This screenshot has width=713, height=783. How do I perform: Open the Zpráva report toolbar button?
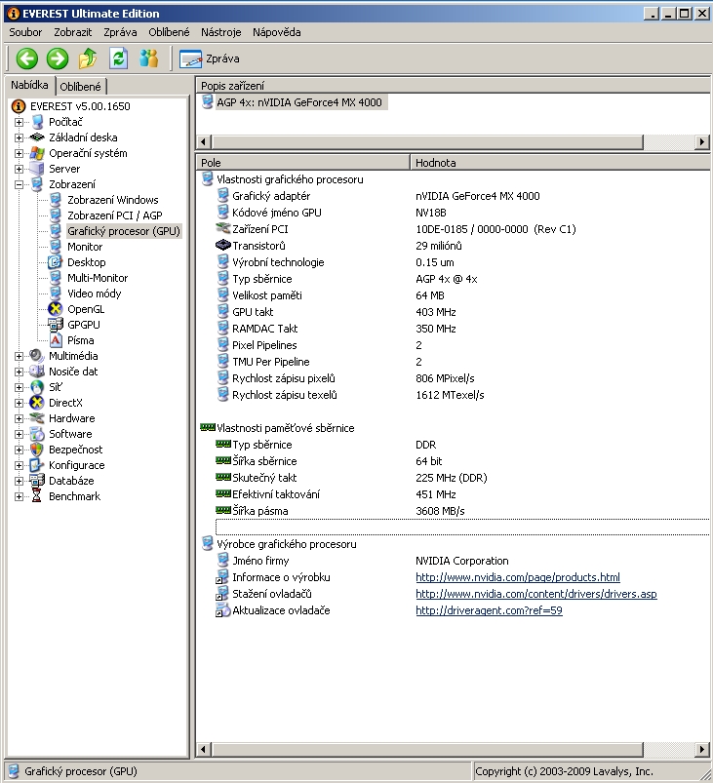[x=210, y=59]
